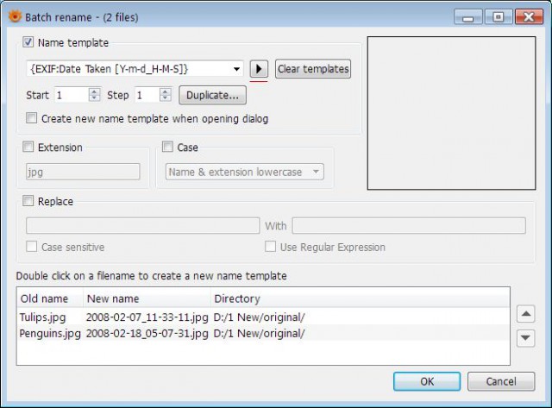The image size is (552, 408).
Task: Open the Name & extension lowercase dropdown
Action: pos(245,172)
